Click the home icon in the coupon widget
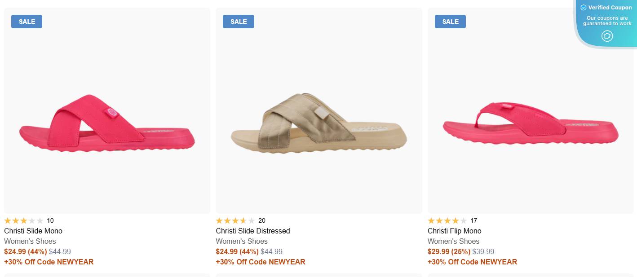 [607, 36]
